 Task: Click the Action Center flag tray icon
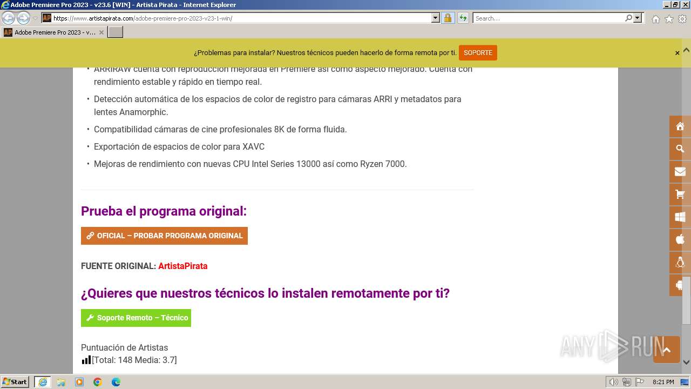click(x=640, y=382)
